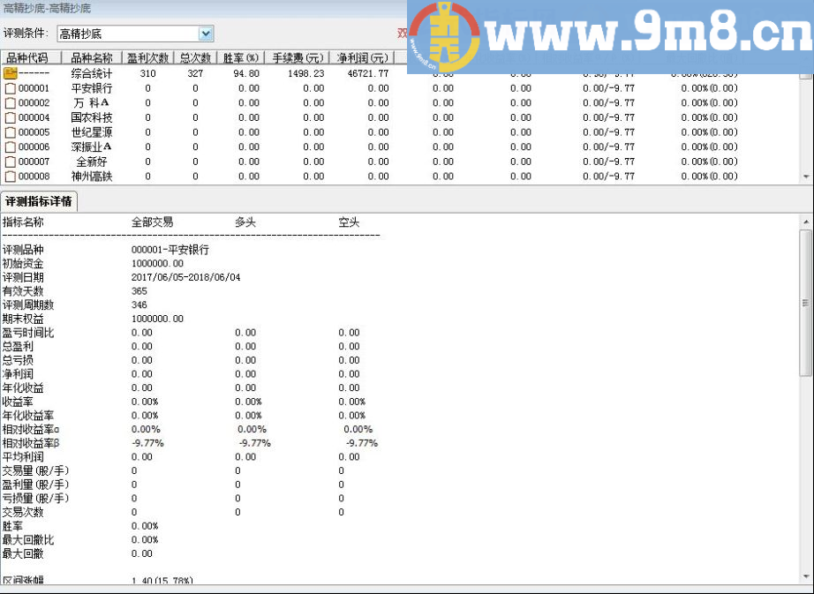Image resolution: width=814 pixels, height=594 pixels.
Task: Click 000001-平安银行 in details
Action: coord(170,250)
